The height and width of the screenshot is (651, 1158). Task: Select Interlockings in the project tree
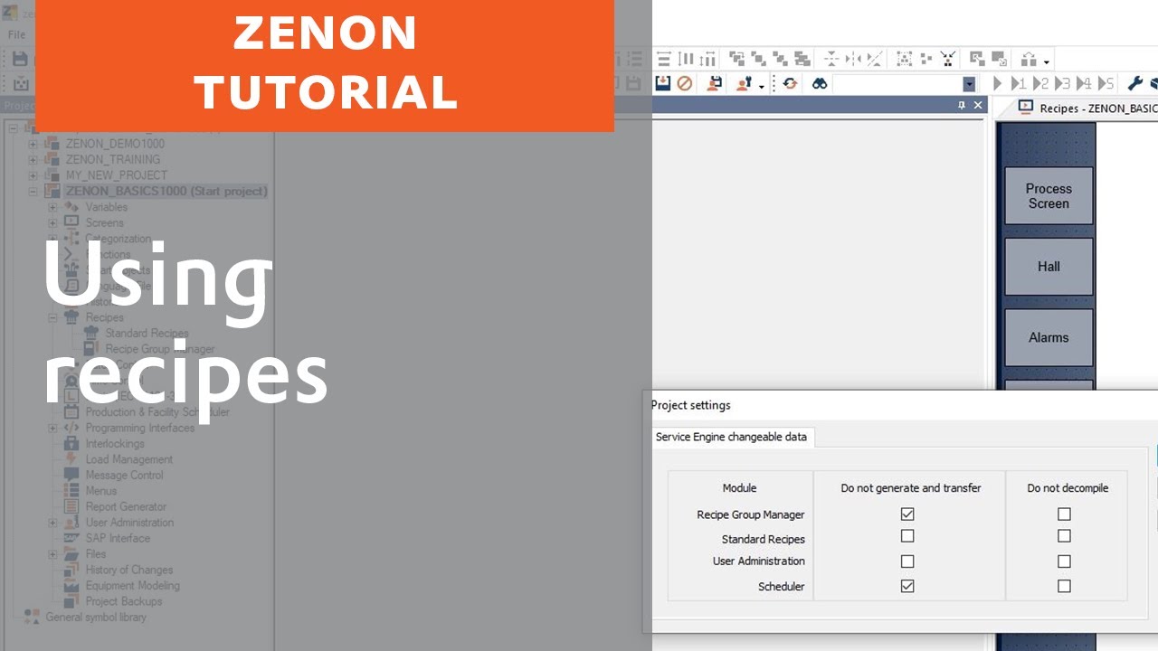point(115,444)
